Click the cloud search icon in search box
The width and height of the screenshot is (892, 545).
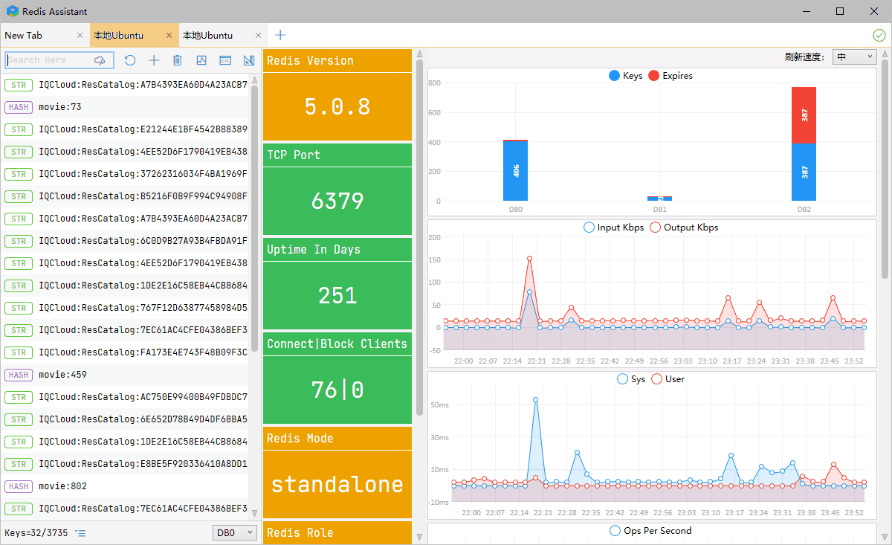[100, 60]
